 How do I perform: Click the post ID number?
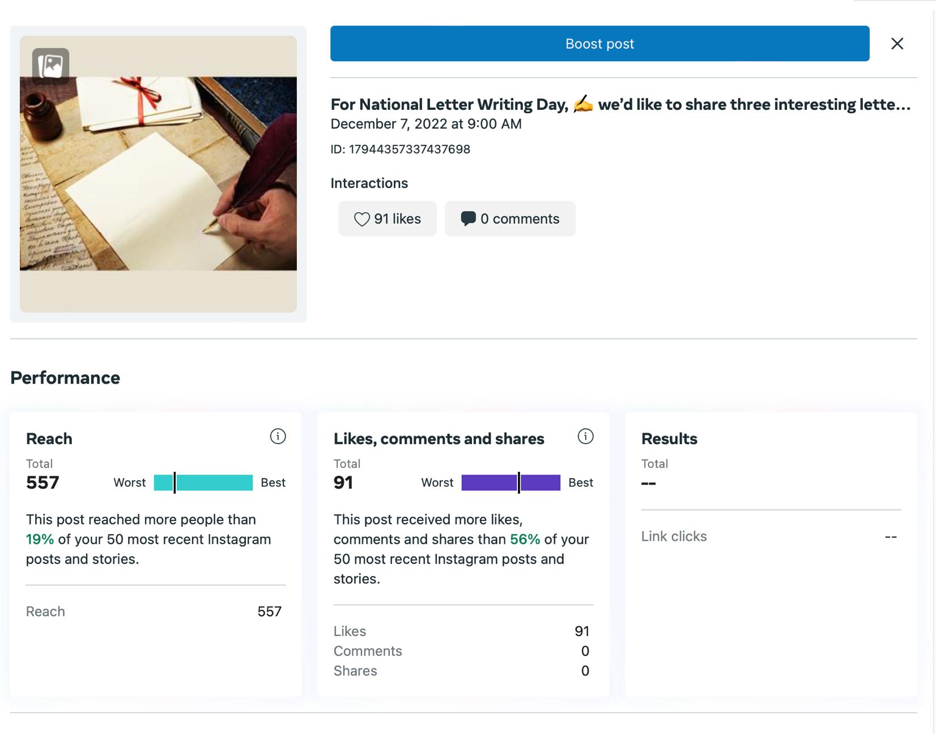click(409, 150)
